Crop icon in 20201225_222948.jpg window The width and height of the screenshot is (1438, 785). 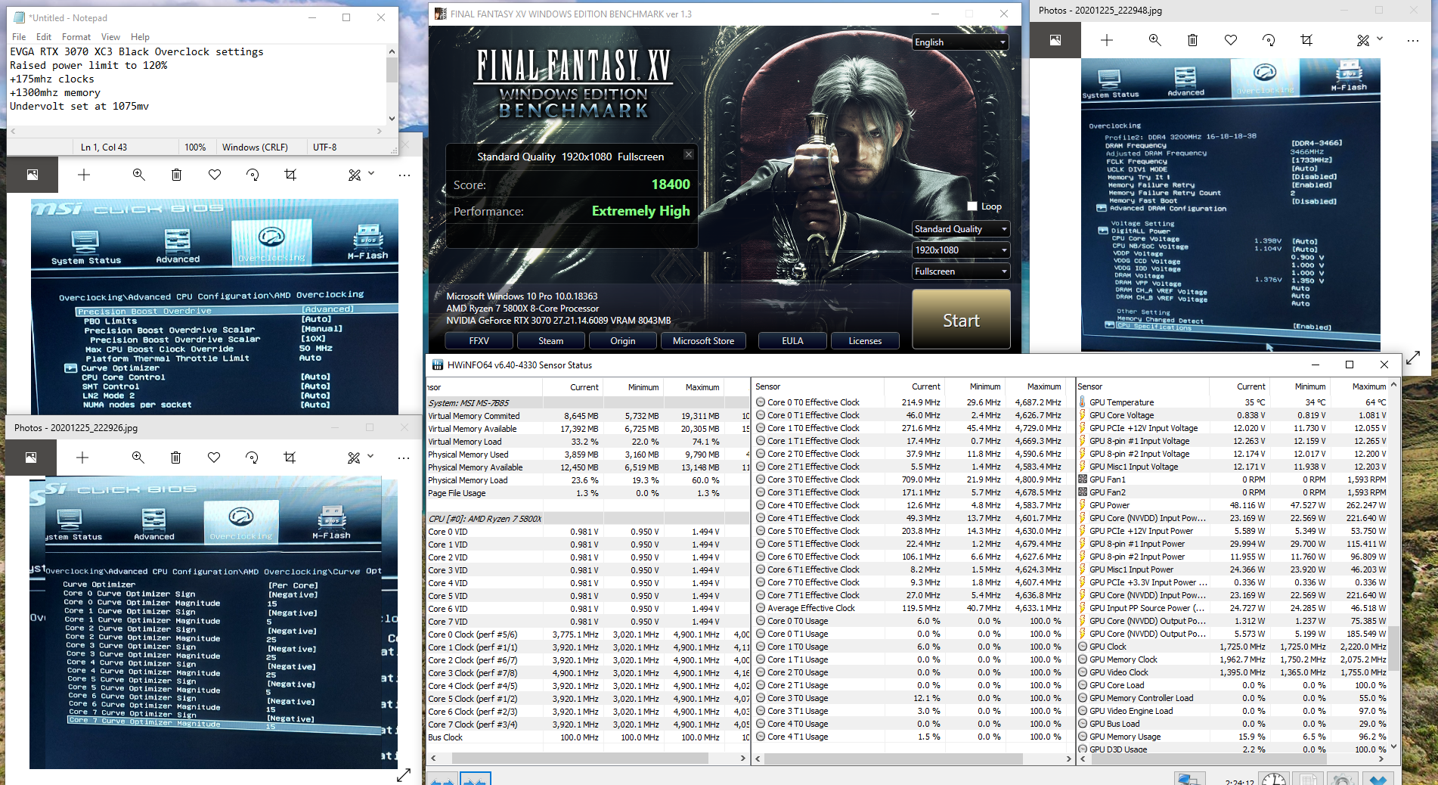[1306, 40]
